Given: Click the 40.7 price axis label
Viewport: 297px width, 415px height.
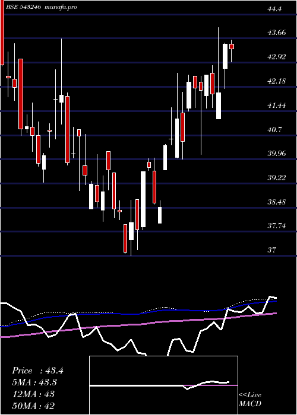Looking at the screenshot, I should pyautogui.click(x=274, y=130).
